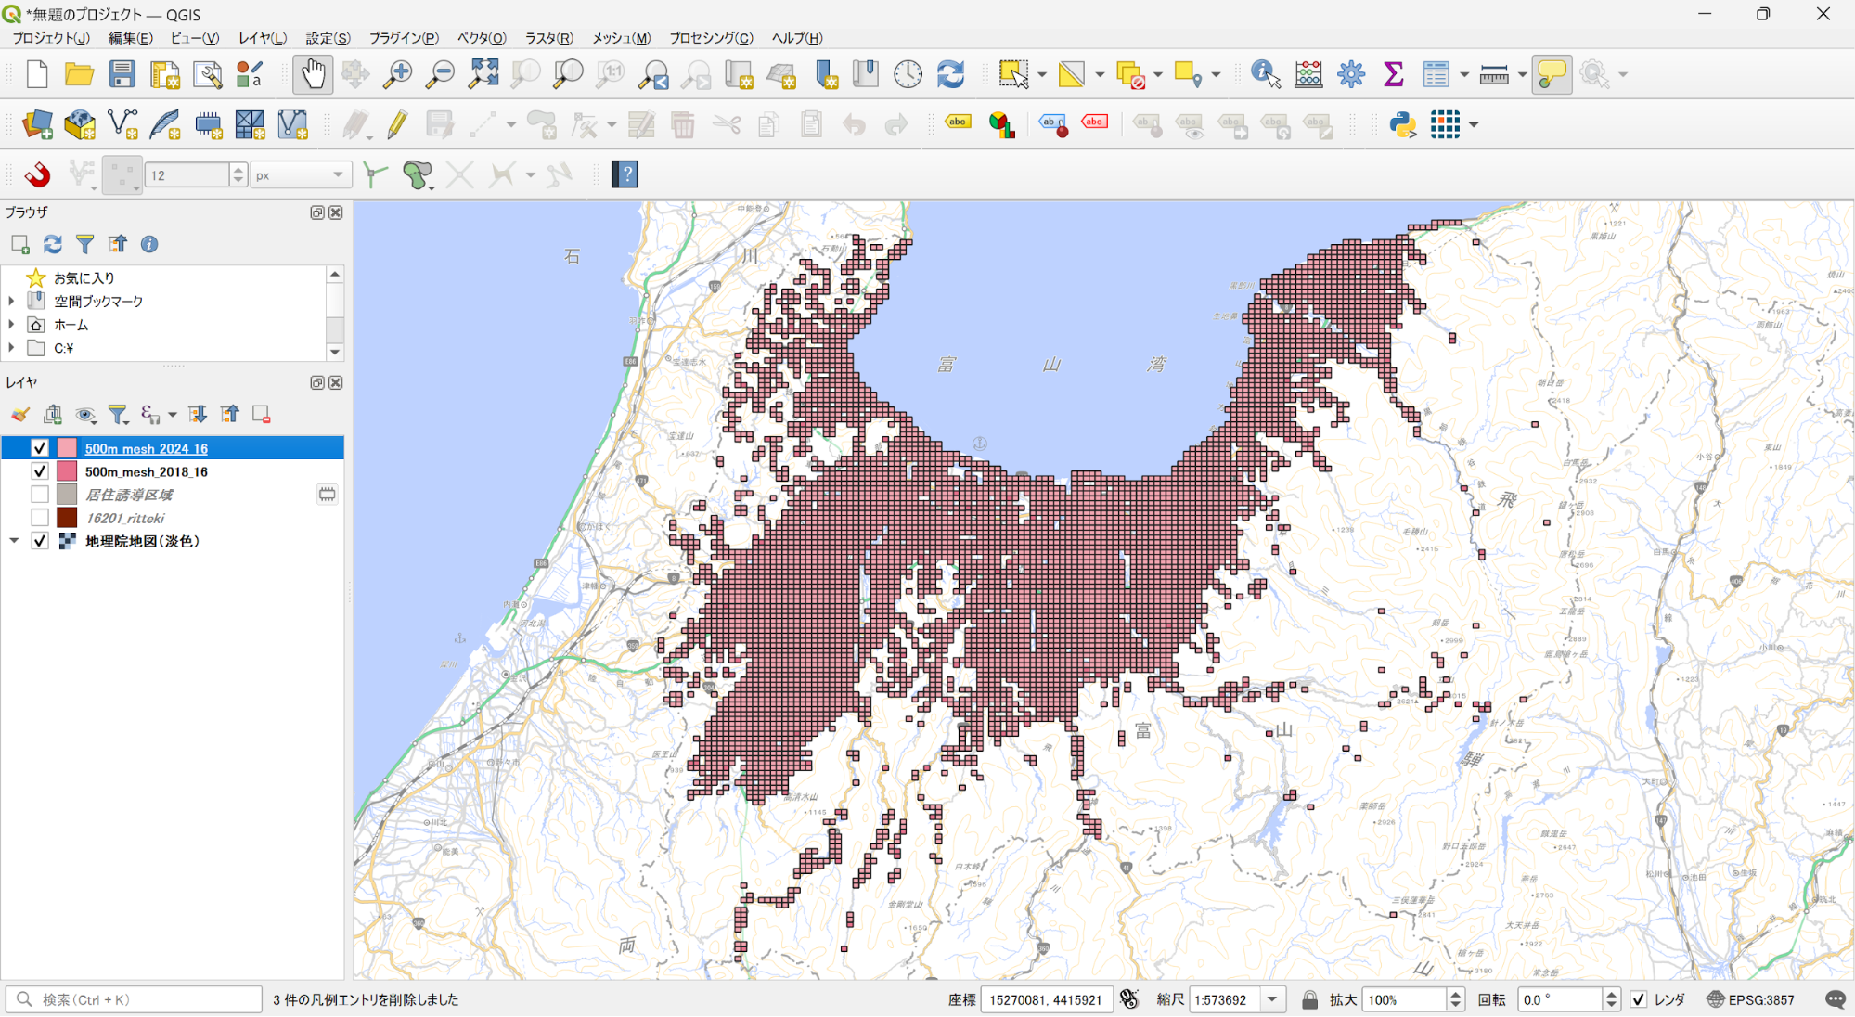Open the ベクタ(O) menu

point(481,38)
